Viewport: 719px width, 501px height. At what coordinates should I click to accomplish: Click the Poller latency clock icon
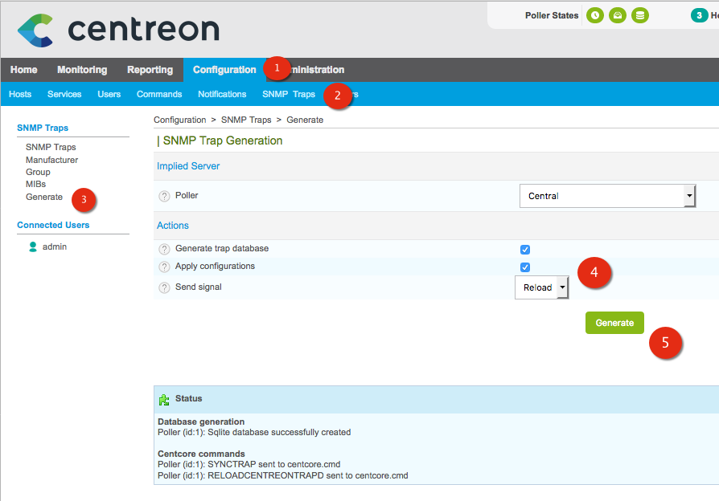point(594,15)
